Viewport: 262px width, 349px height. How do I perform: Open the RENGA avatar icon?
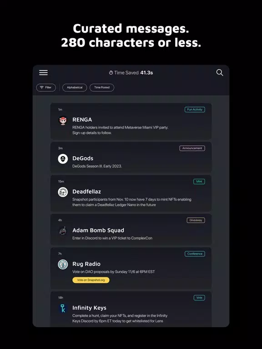pyautogui.click(x=63, y=120)
